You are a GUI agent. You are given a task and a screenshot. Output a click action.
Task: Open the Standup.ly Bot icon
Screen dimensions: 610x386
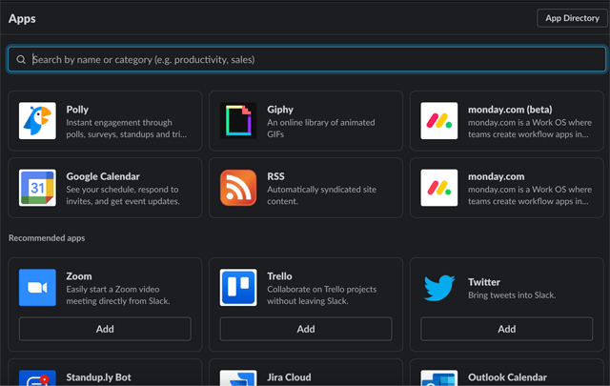pos(37,378)
